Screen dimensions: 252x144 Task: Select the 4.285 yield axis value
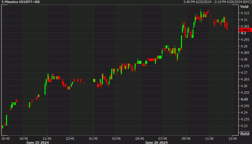pos(245,53)
